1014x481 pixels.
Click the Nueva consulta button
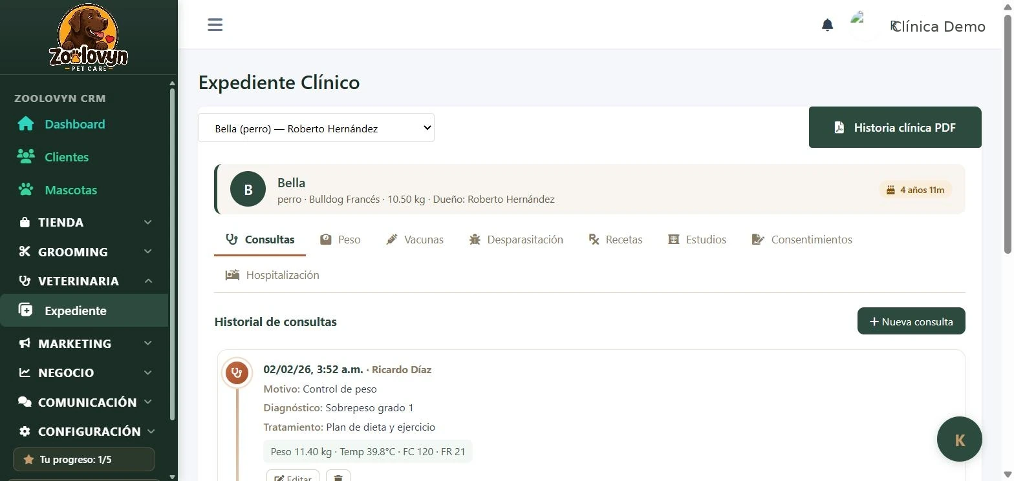click(911, 322)
